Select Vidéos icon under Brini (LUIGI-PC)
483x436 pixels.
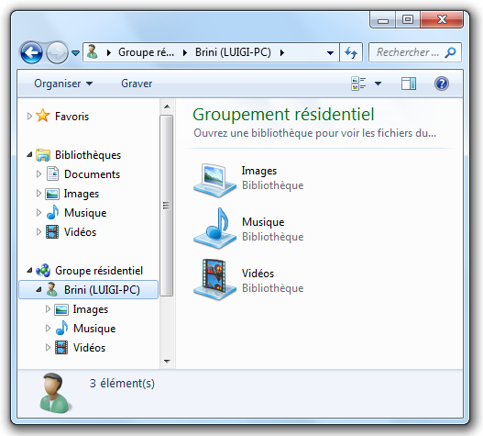61,348
